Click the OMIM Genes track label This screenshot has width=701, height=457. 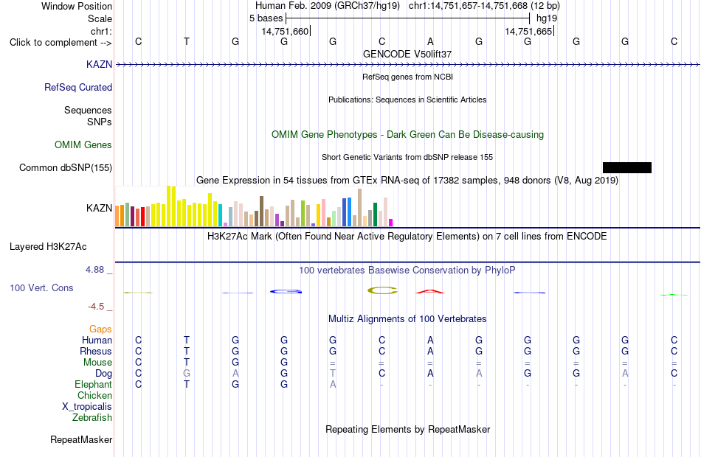[83, 144]
